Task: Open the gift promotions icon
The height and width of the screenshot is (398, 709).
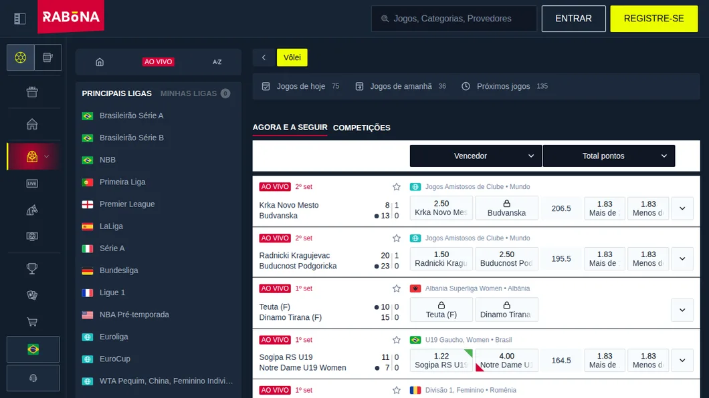Action: tap(32, 92)
